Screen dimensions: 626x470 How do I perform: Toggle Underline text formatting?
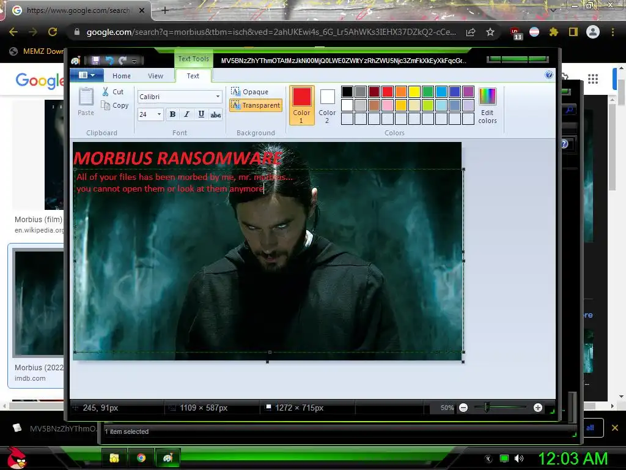pyautogui.click(x=201, y=114)
